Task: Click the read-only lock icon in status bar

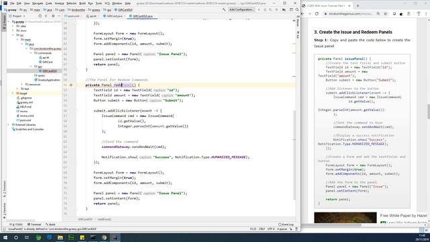Action: tap(291, 229)
